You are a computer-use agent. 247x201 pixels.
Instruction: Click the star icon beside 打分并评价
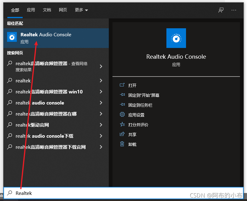(122, 124)
